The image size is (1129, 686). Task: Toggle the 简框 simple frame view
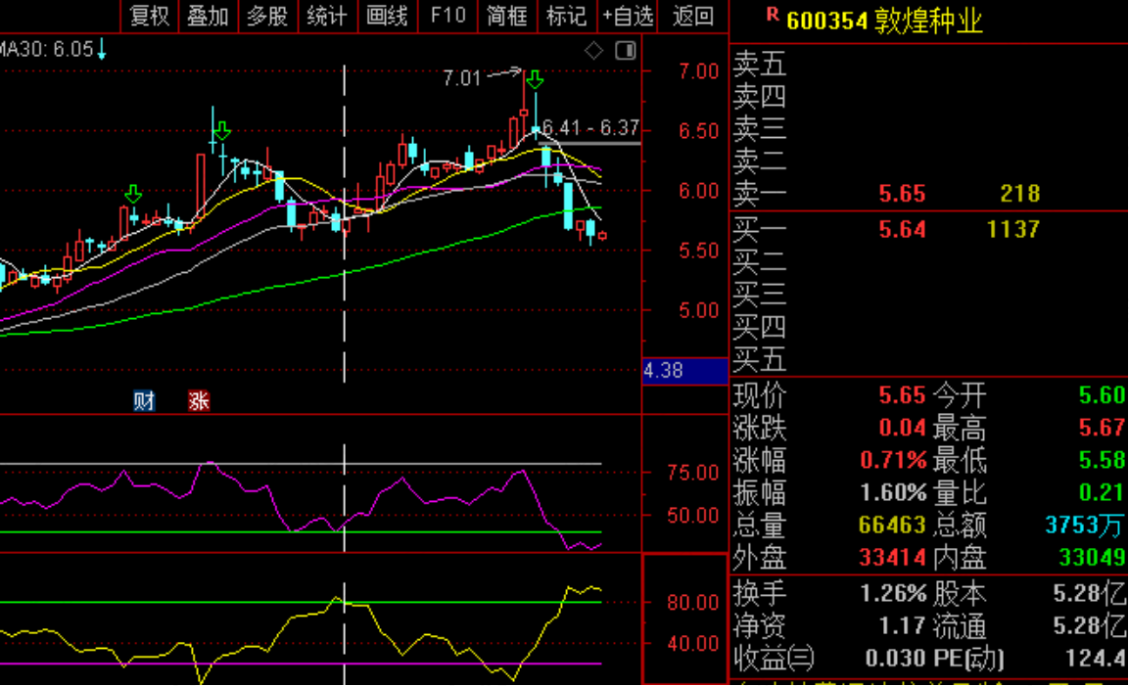pyautogui.click(x=507, y=16)
